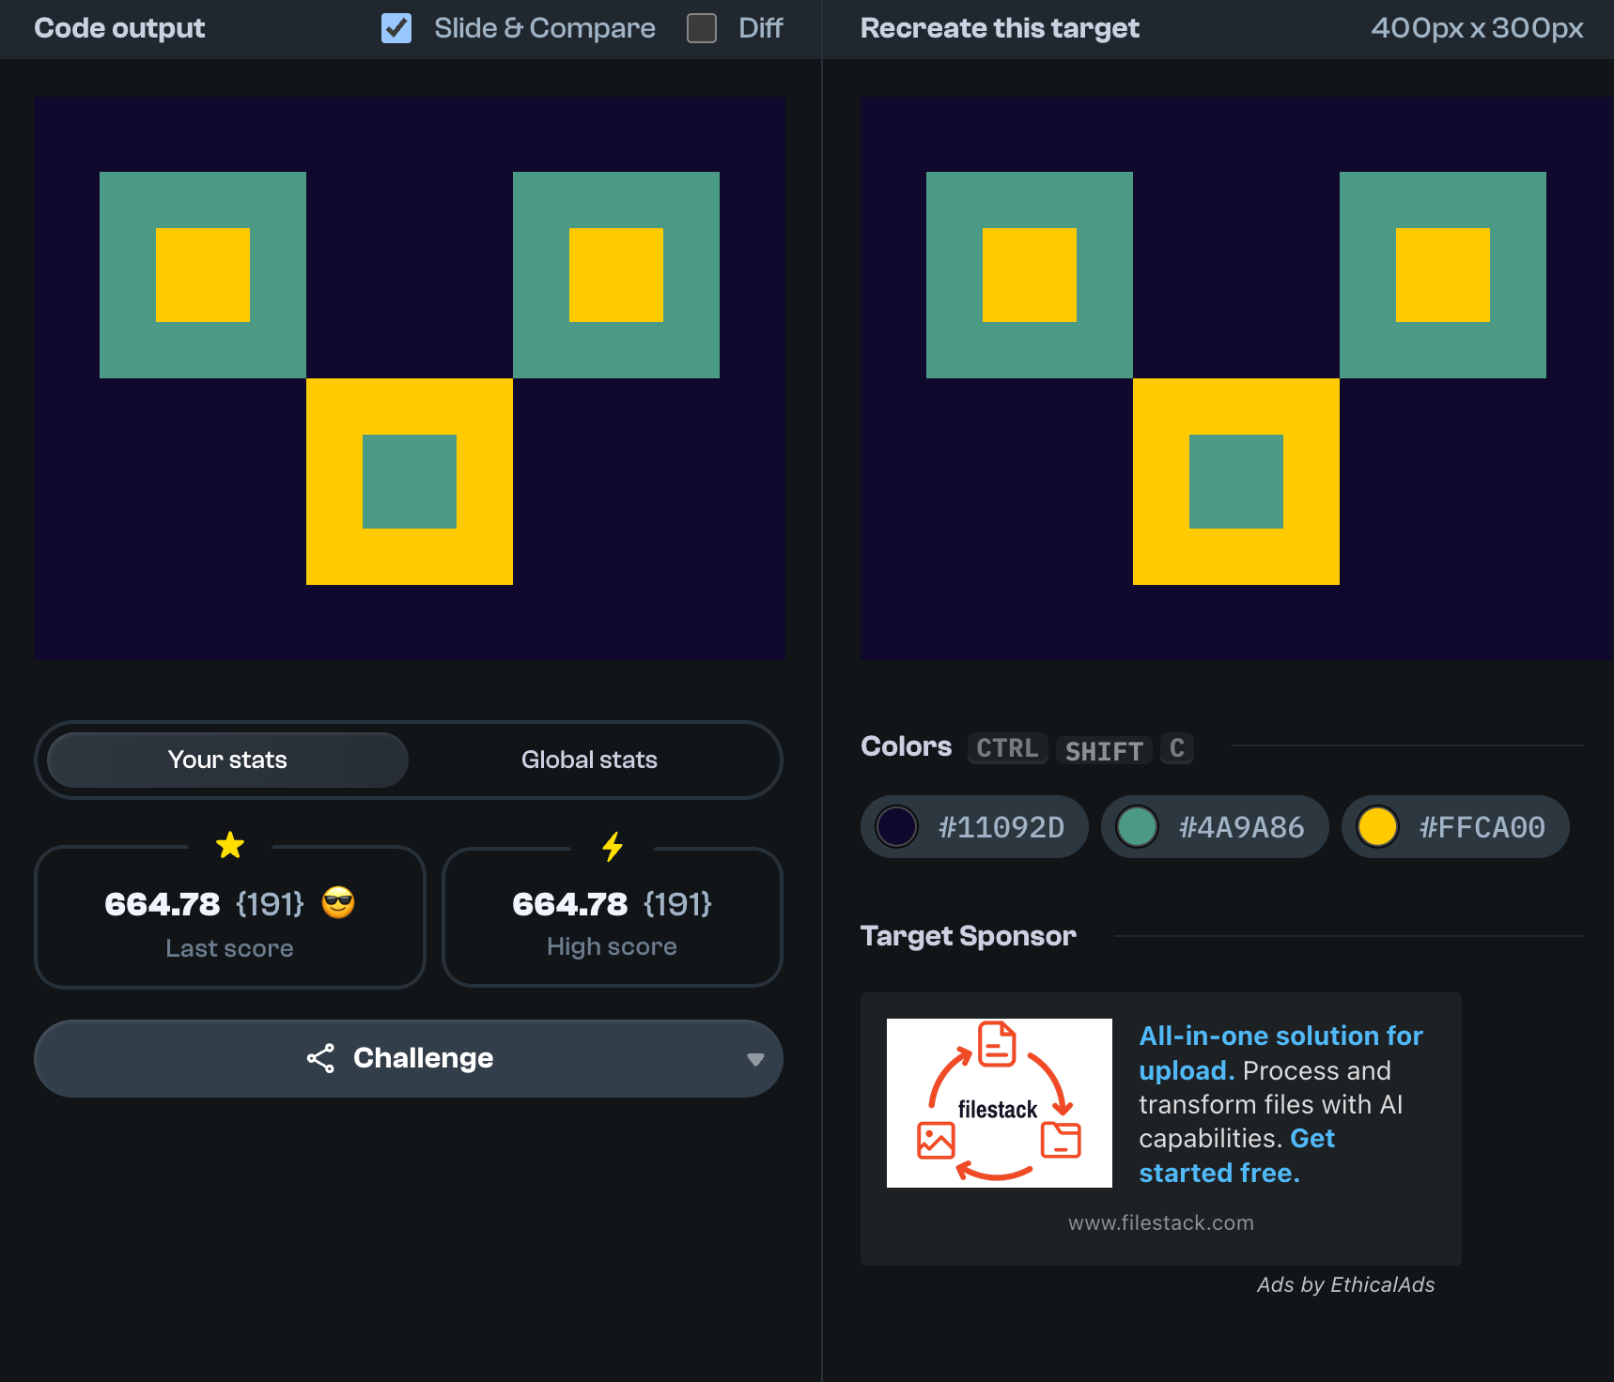Switch to the Global stats tab
Screen dimensions: 1614x1382
click(589, 760)
